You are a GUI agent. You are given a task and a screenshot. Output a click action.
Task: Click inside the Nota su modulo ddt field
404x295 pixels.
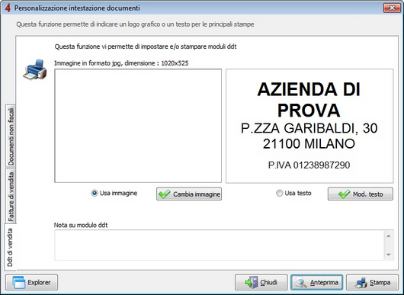[x=219, y=245]
